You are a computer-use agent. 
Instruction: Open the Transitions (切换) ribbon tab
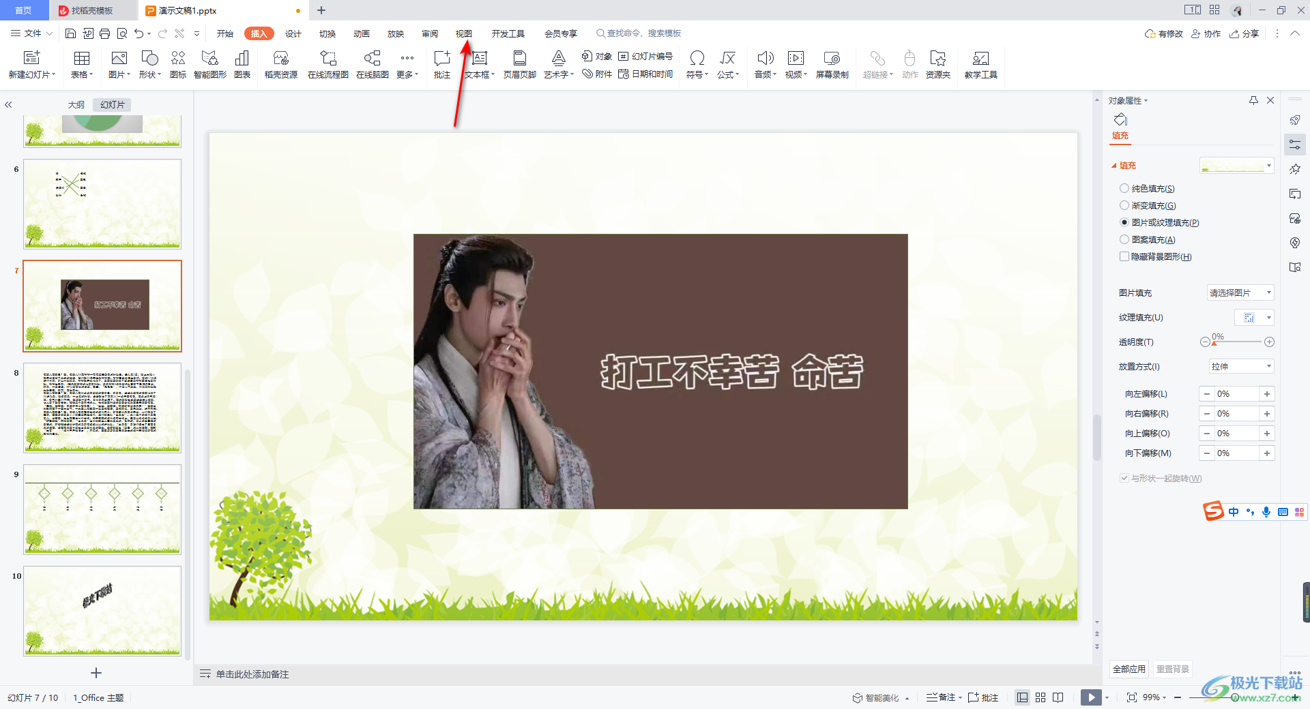pyautogui.click(x=327, y=33)
